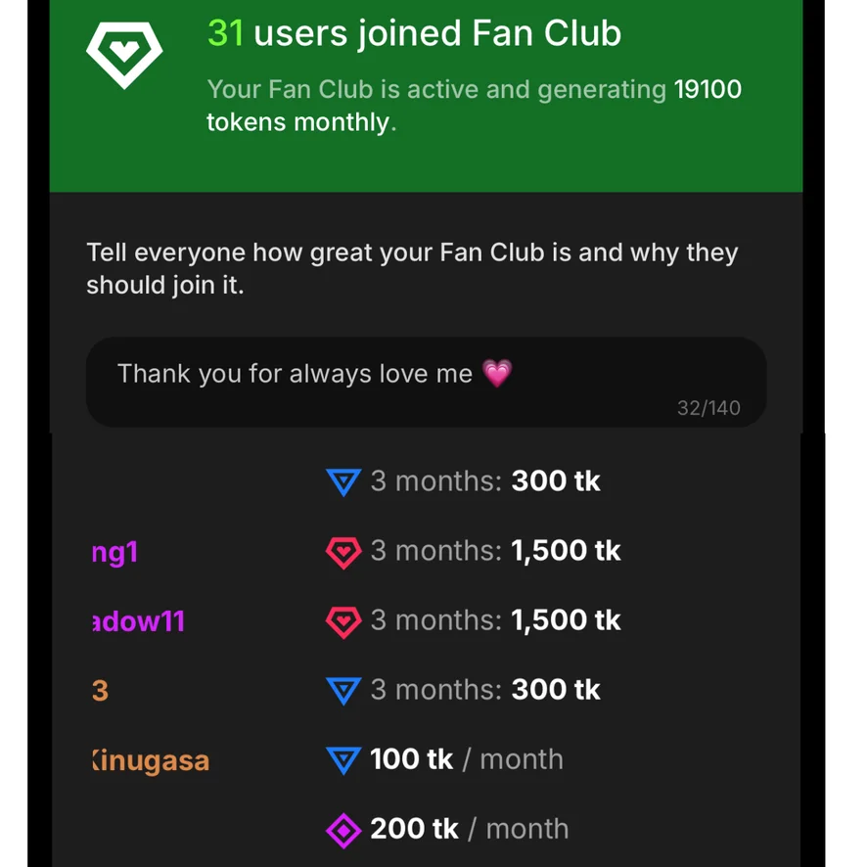This screenshot has height=867, width=867.
Task: Click blue tier icon in user "3" row
Action: point(343,691)
